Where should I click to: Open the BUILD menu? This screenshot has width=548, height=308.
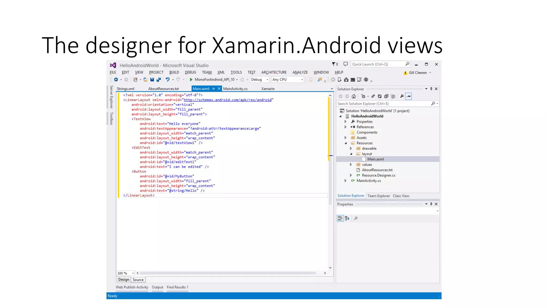coord(174,72)
